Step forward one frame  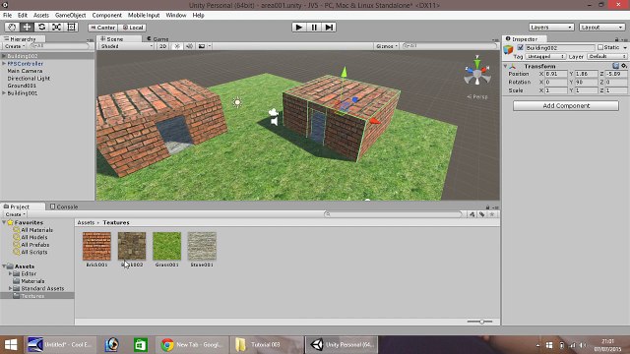[329, 28]
